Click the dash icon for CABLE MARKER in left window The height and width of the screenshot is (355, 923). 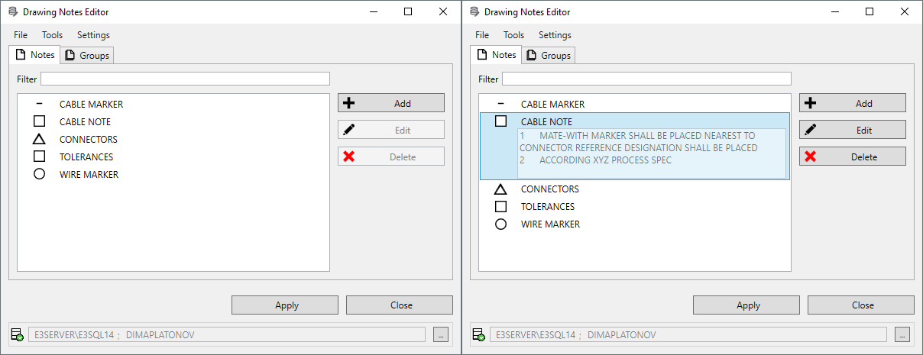pos(40,105)
